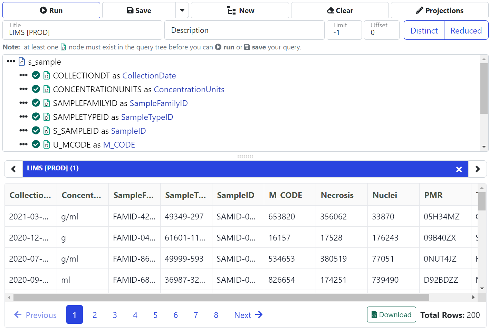
Task: Go to the previous results tab with left chevron
Action: pyautogui.click(x=13, y=169)
